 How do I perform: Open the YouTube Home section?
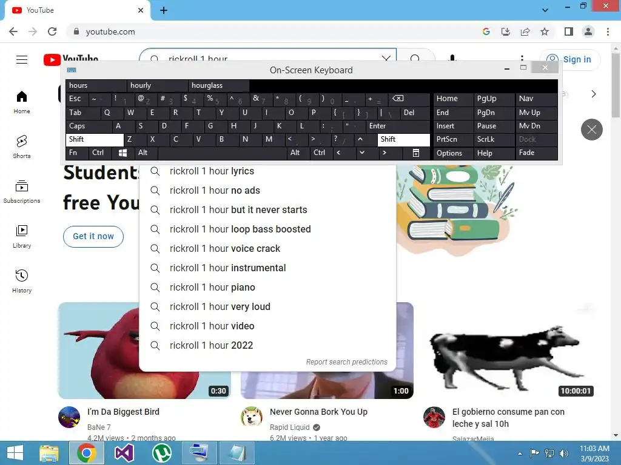point(22,102)
